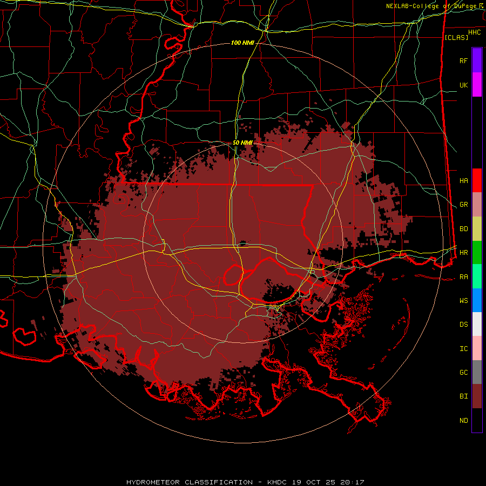Click the WS legend label
This screenshot has width=486, height=486.
pos(463,301)
